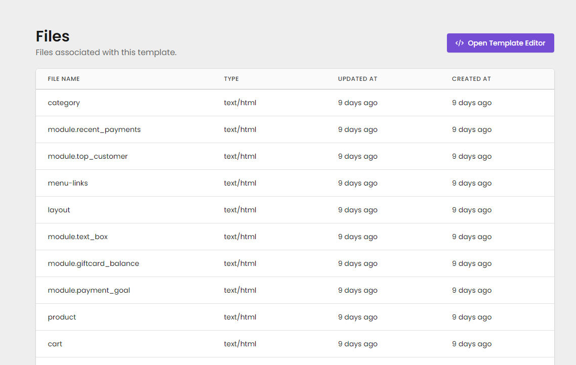Click the Created At column header
This screenshot has width=576, height=365.
point(471,79)
